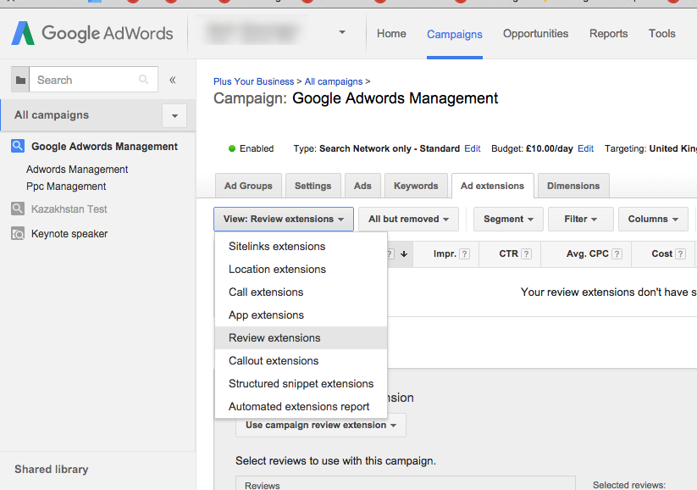Choose Structured snippet extensions entry
Viewport: 697px width, 490px height.
coord(301,384)
